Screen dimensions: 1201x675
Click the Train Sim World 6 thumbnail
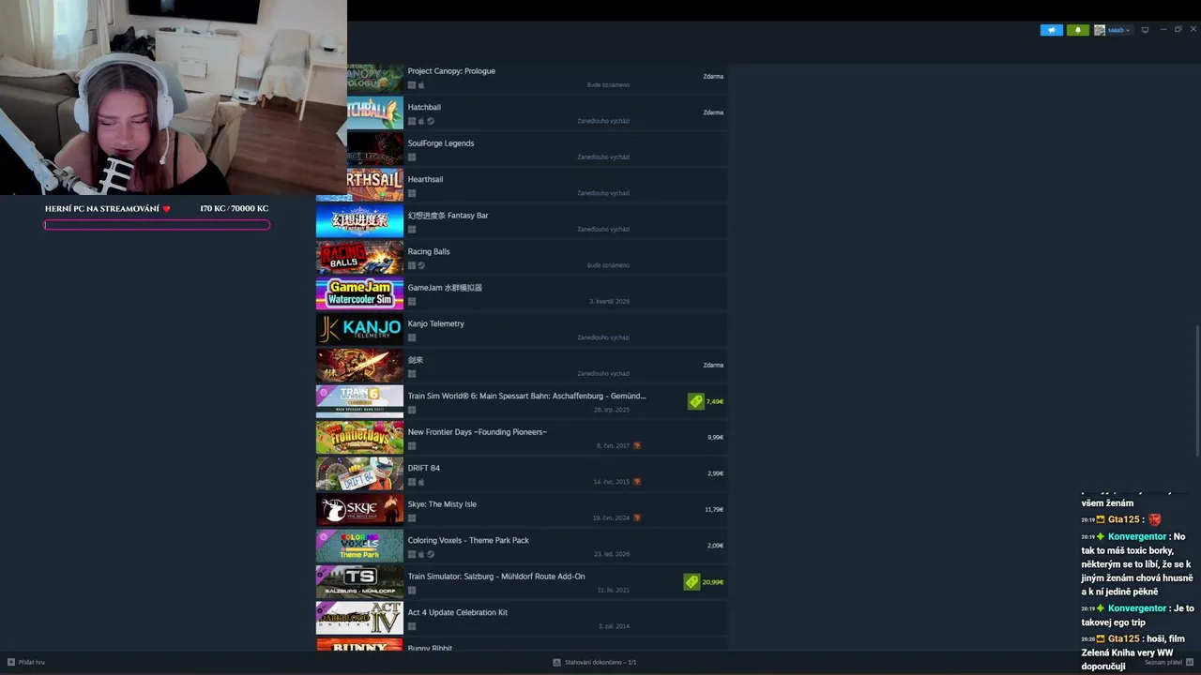click(x=359, y=401)
